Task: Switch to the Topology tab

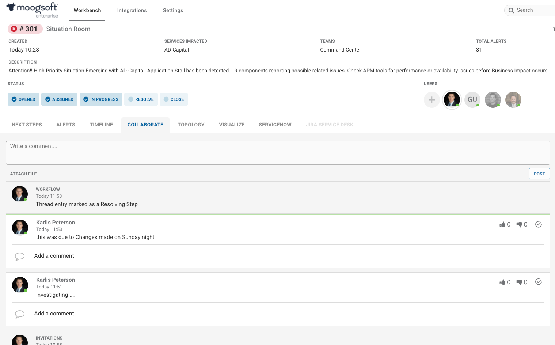Action: [191, 125]
